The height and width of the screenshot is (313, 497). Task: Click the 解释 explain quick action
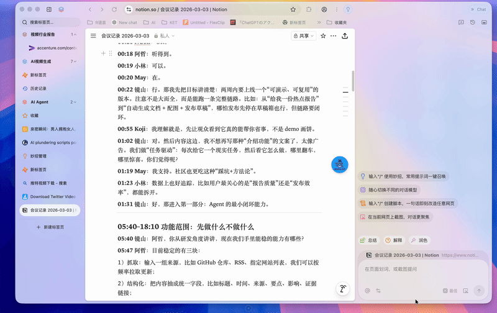coord(394,240)
